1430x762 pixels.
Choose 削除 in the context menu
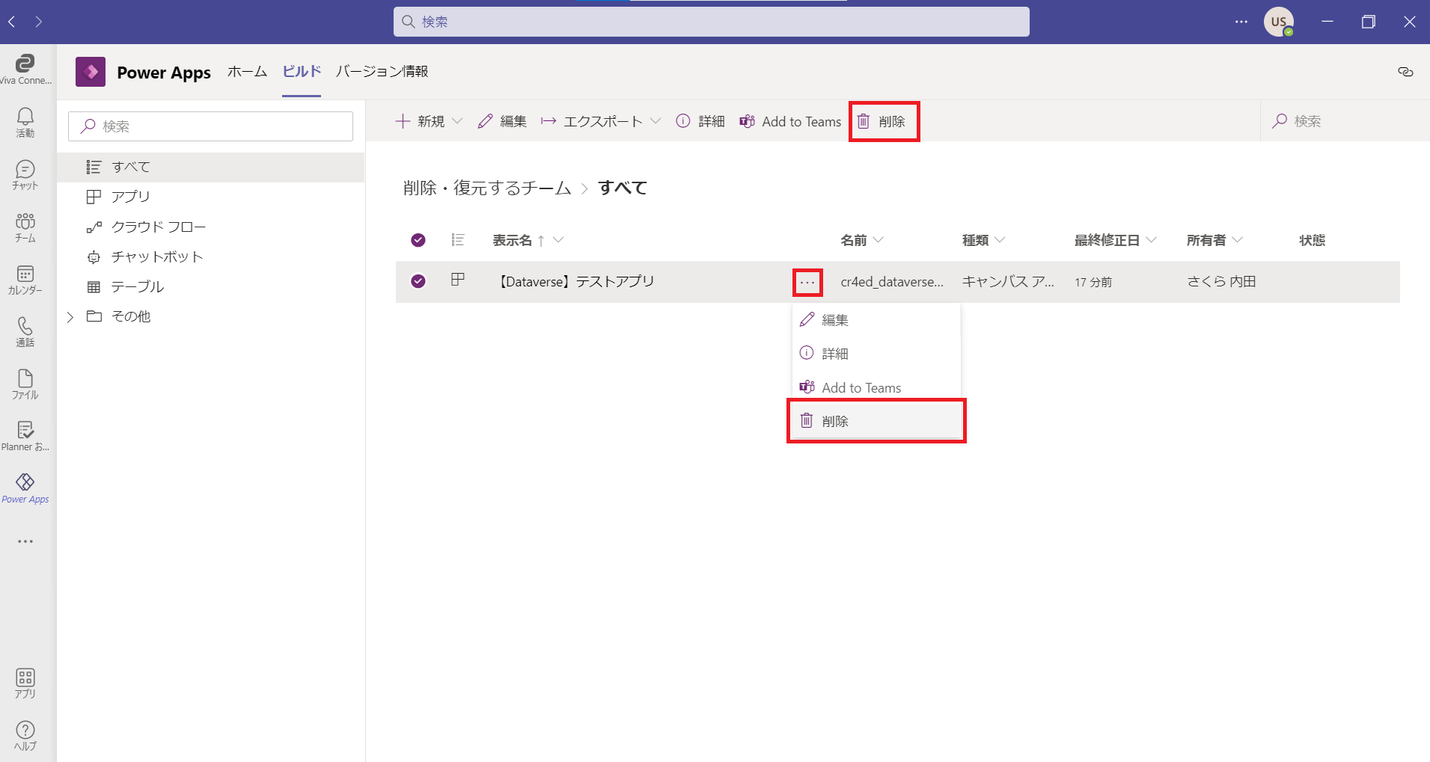click(x=835, y=421)
